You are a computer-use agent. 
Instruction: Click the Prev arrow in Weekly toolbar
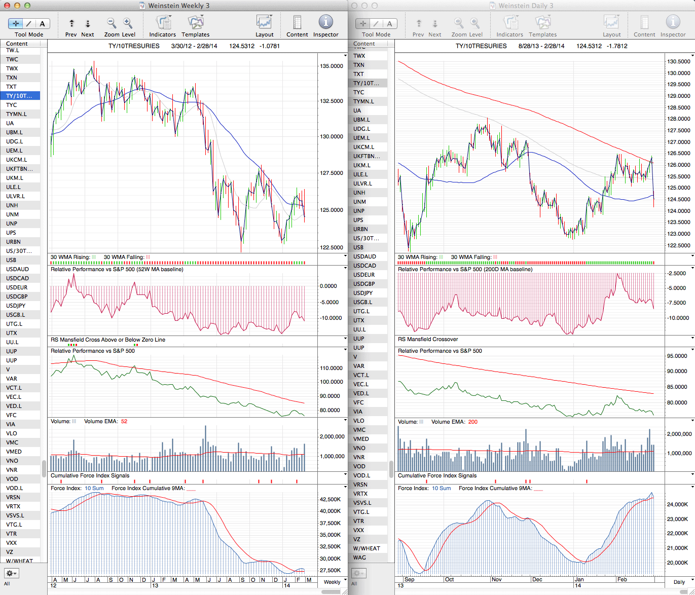(71, 23)
